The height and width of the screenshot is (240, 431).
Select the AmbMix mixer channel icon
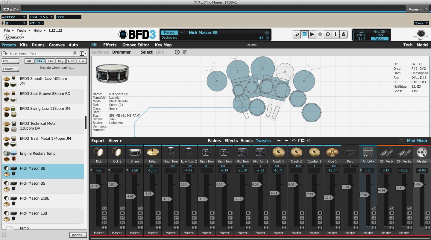(x=368, y=152)
